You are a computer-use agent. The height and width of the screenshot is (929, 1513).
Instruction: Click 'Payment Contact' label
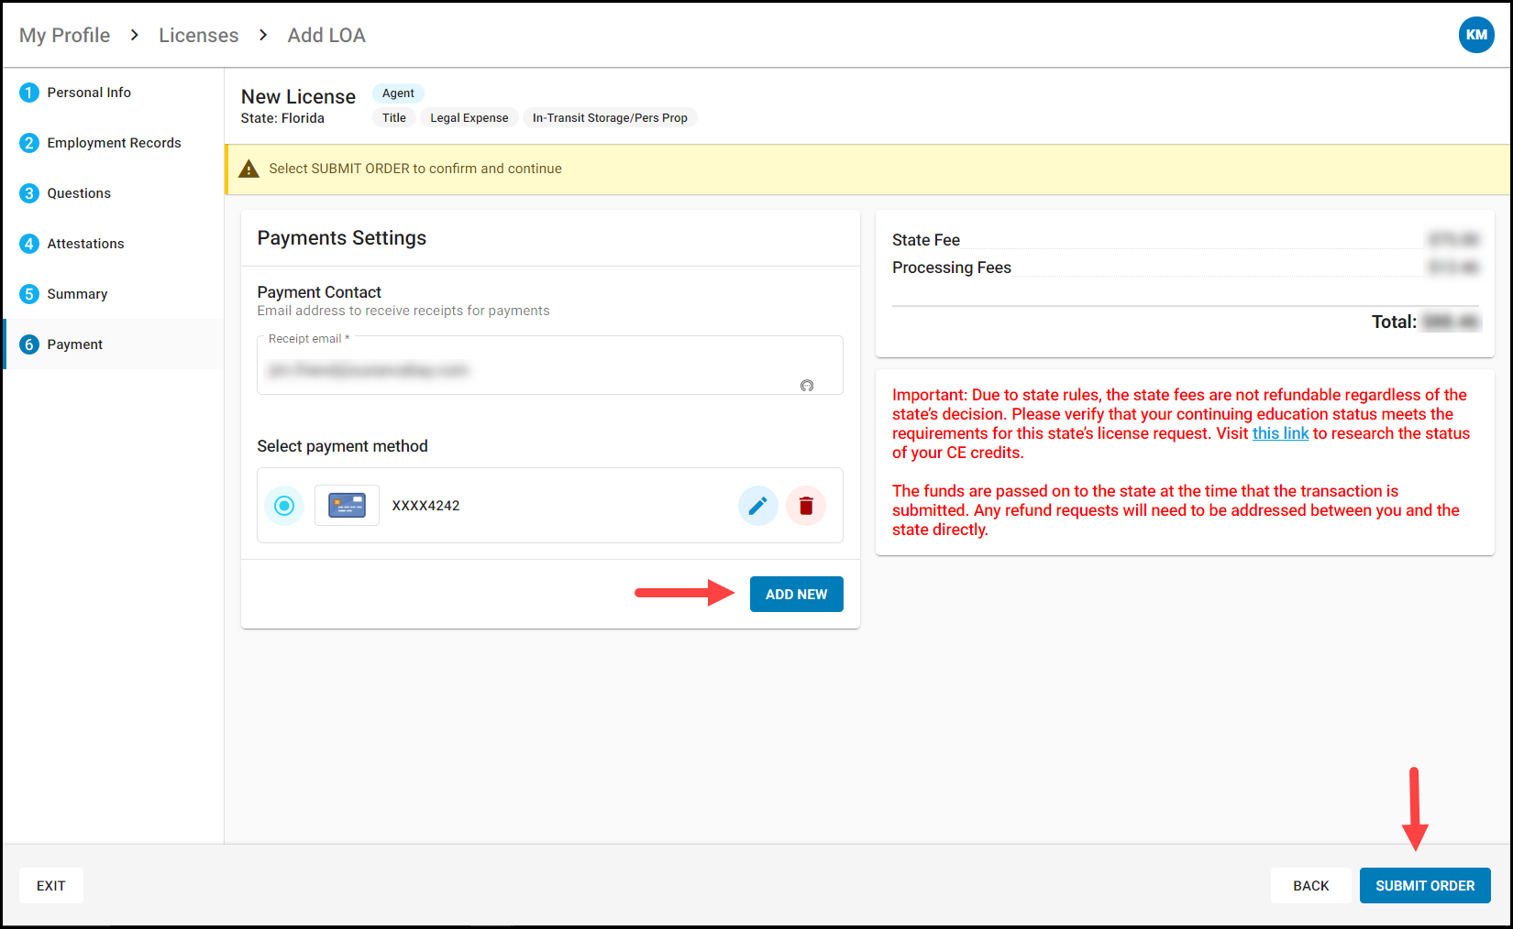click(319, 292)
